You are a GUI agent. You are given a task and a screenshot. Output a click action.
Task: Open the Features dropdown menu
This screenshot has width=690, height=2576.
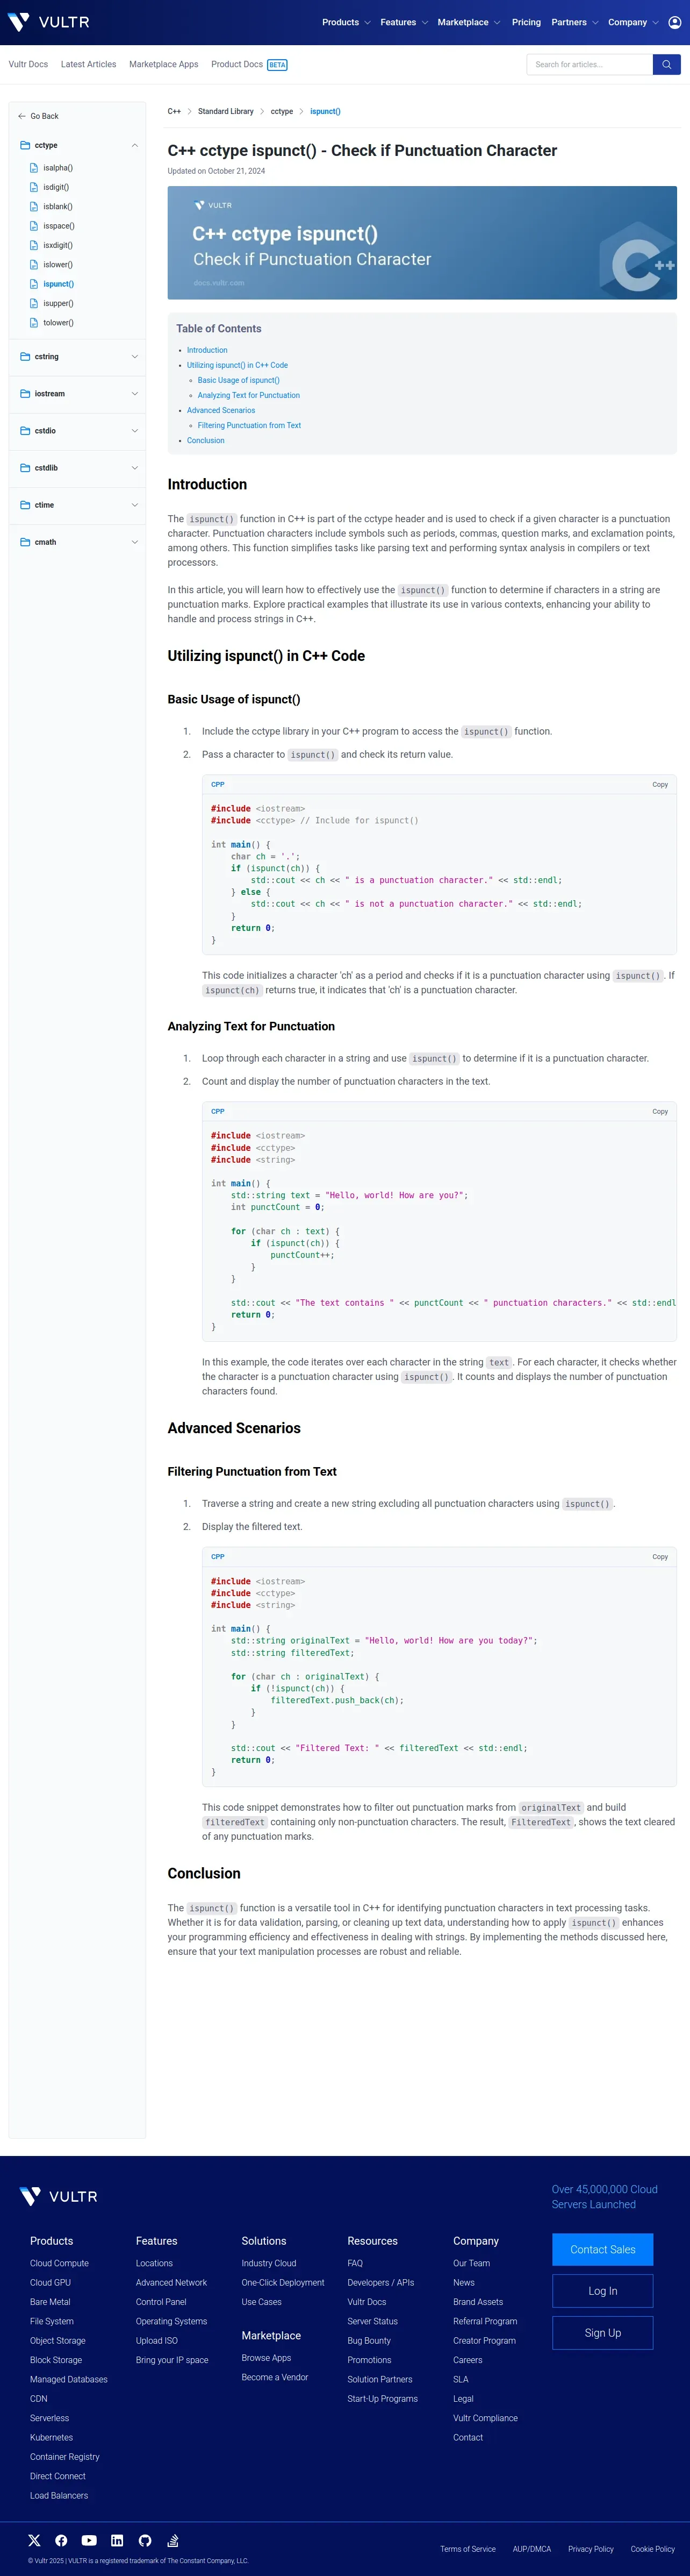coord(404,22)
